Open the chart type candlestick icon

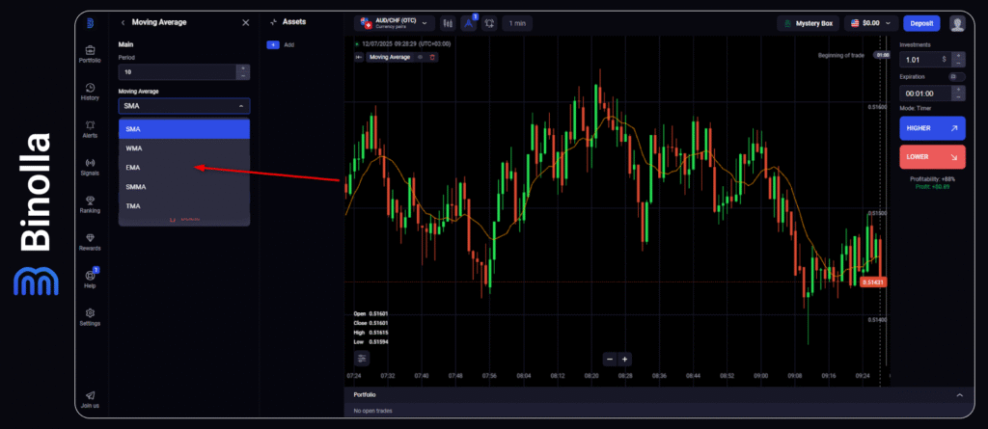pos(448,22)
